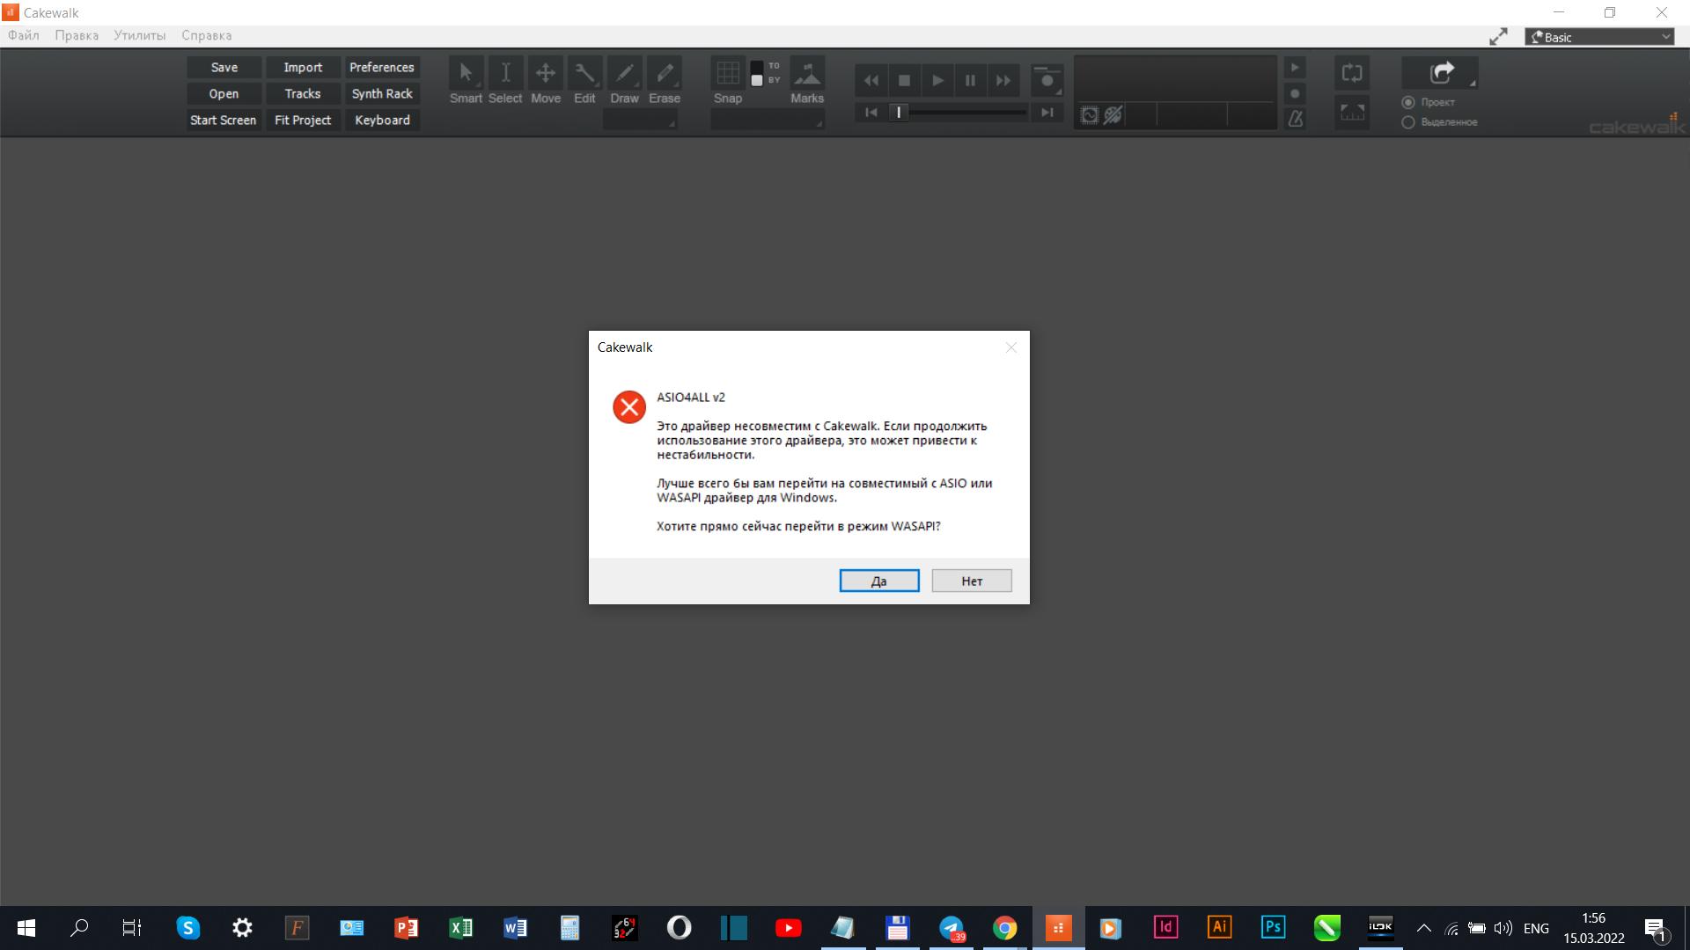
Task: Open the Справка menu
Action: pyautogui.click(x=207, y=35)
